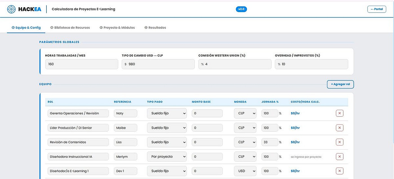This screenshot has height=179, width=394.
Task: Open Tipo Pago dropdown for Naty
Action: 167,113
